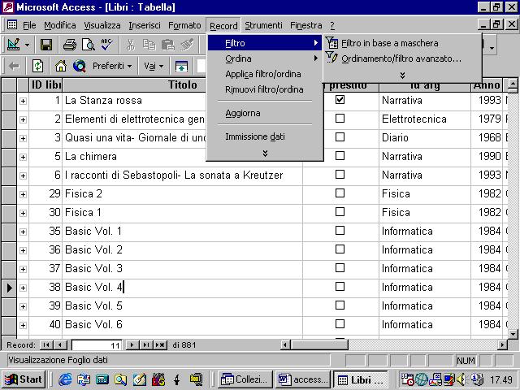Check prestito for I racconti di Sebastopoli
Screen dimensions: 520x390
pyautogui.click(x=340, y=175)
